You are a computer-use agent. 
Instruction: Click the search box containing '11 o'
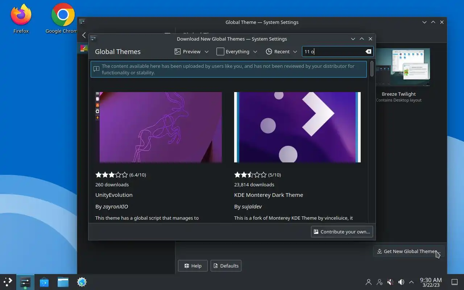coord(337,51)
